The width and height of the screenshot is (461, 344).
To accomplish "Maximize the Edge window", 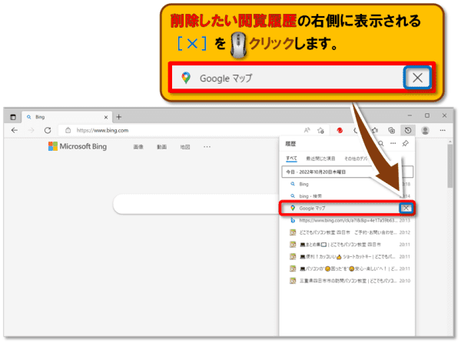I will 427,115.
